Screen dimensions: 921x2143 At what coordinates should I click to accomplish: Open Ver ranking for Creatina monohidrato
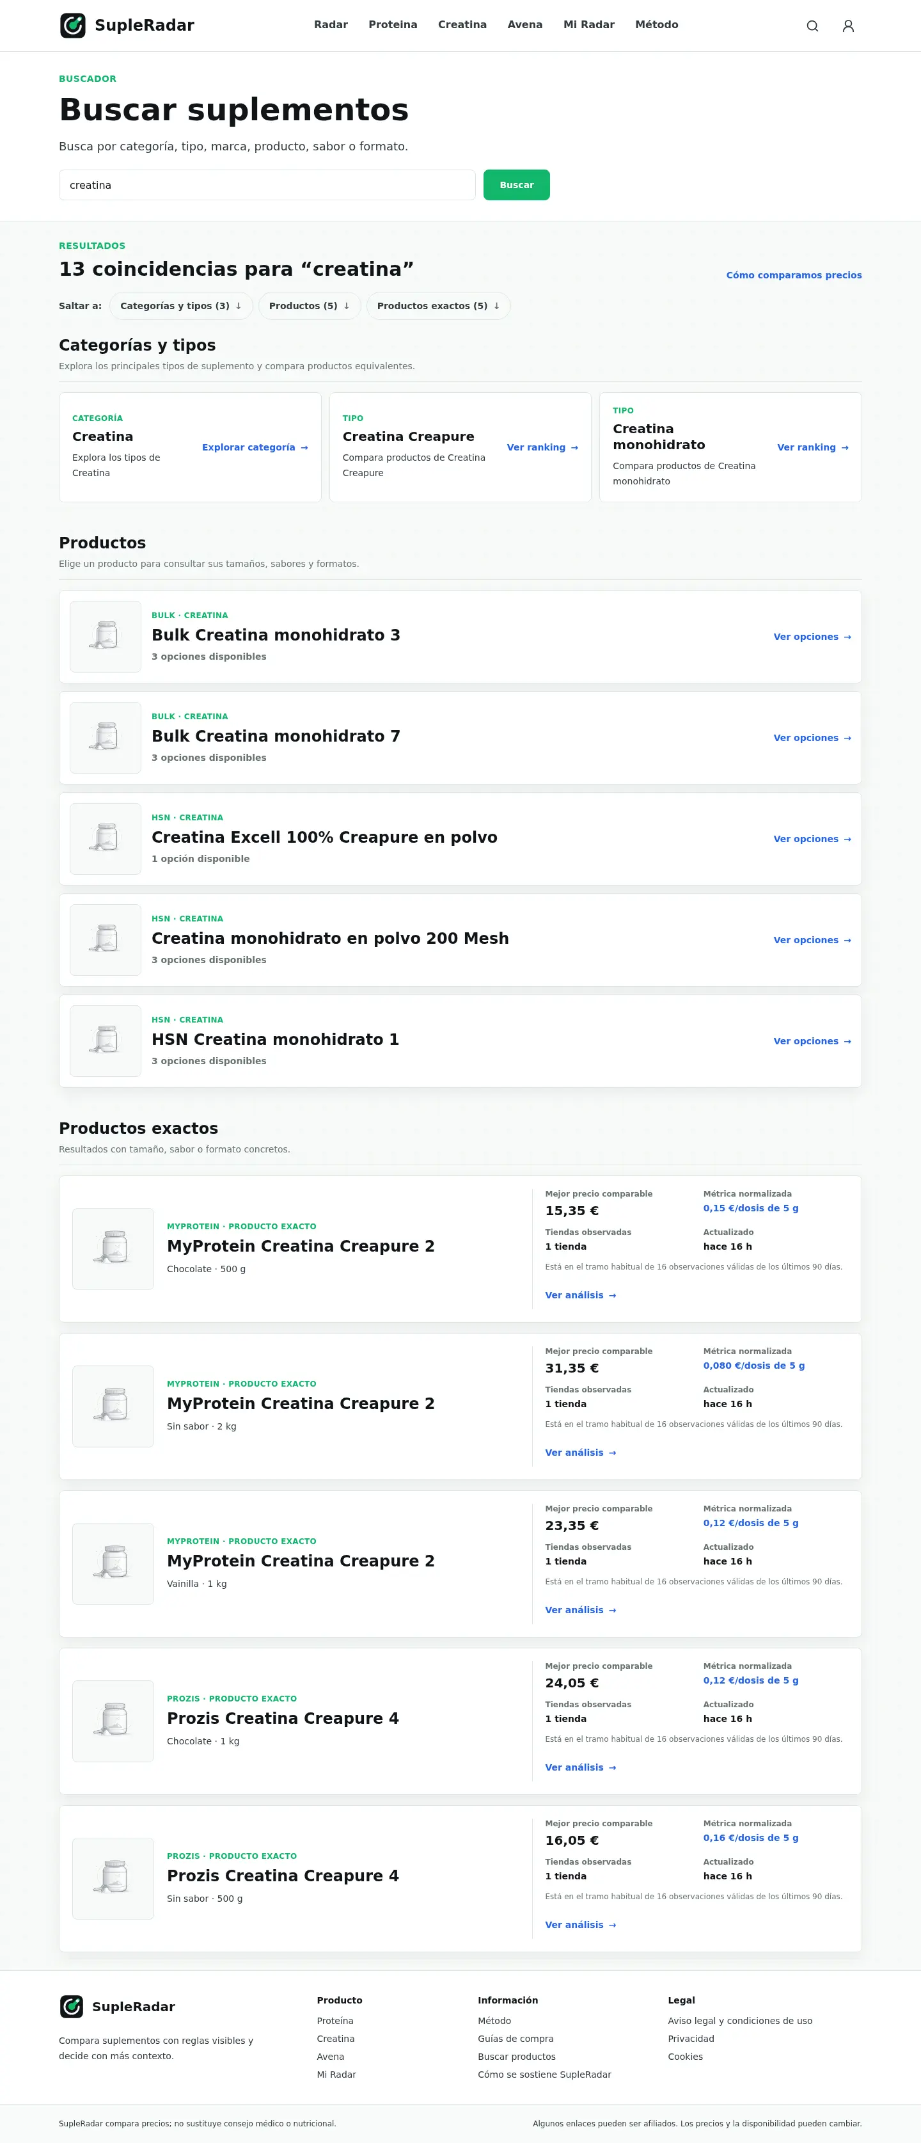click(813, 447)
